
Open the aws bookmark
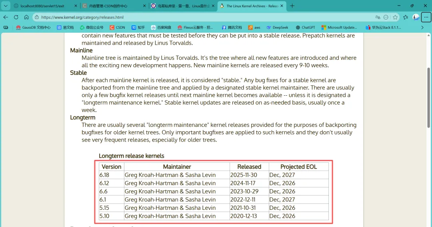[x=254, y=28]
